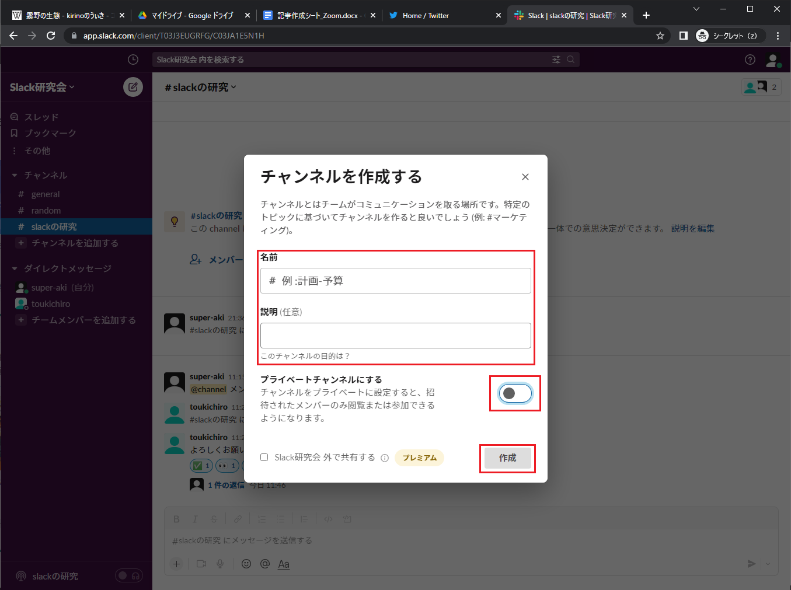Check the share outside Slack研究会 checkbox
Viewport: 791px width, 590px height.
tap(264, 458)
